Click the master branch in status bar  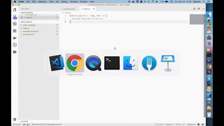(x=17, y=125)
